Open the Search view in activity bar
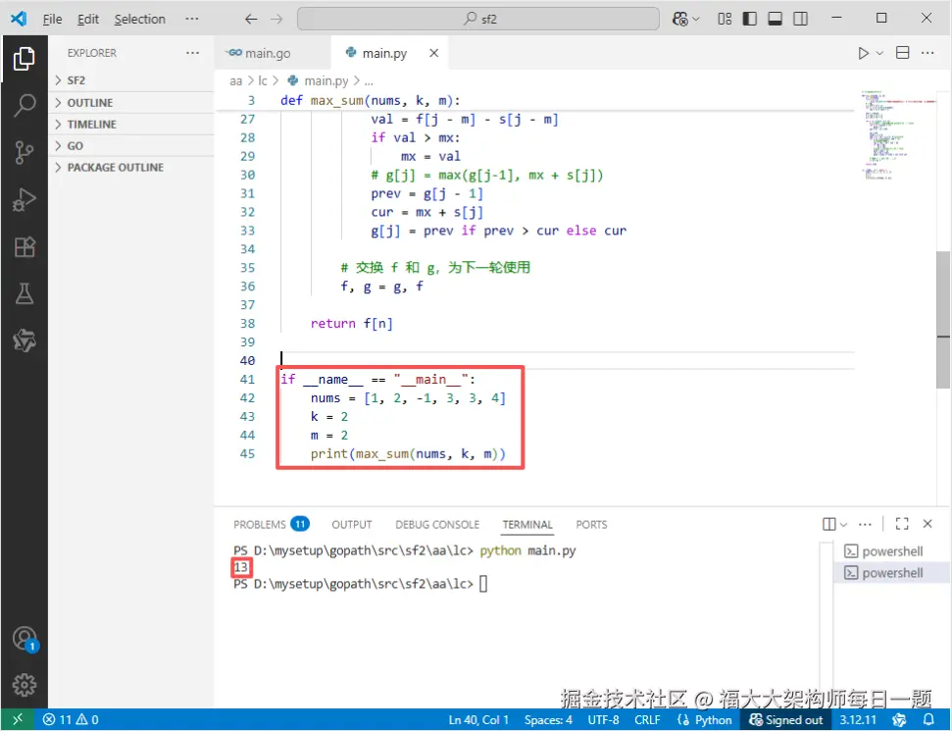Screen dimensions: 952x731 pyautogui.click(x=25, y=105)
